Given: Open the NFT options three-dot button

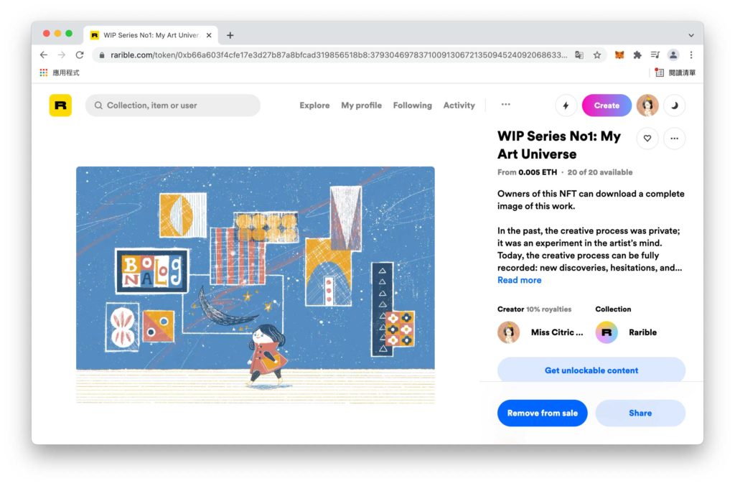Looking at the screenshot, I should pos(674,139).
